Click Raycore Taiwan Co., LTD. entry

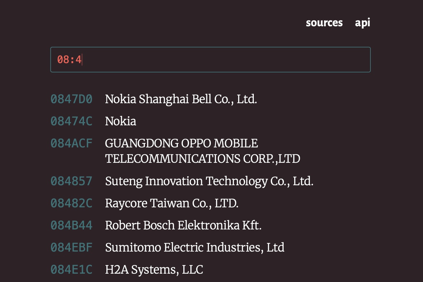click(x=171, y=203)
